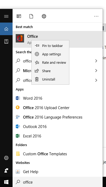Click the Uninstall trash can icon
This screenshot has height=187, width=106.
37,79
